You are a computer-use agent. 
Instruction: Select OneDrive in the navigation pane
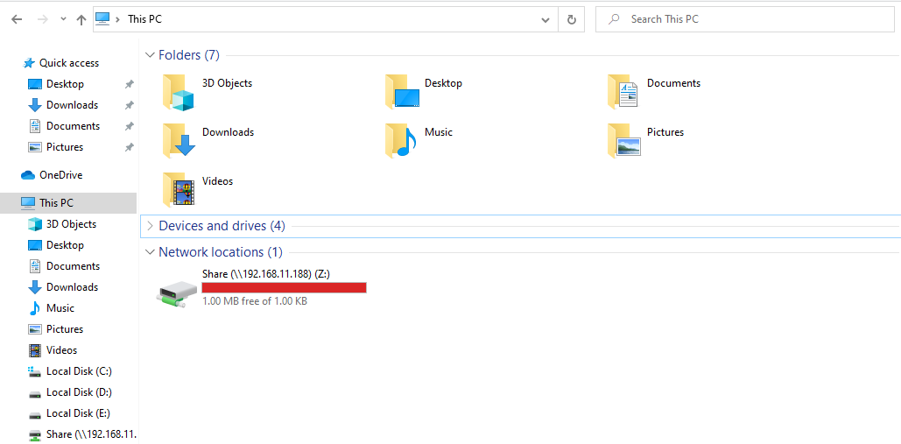pos(60,175)
